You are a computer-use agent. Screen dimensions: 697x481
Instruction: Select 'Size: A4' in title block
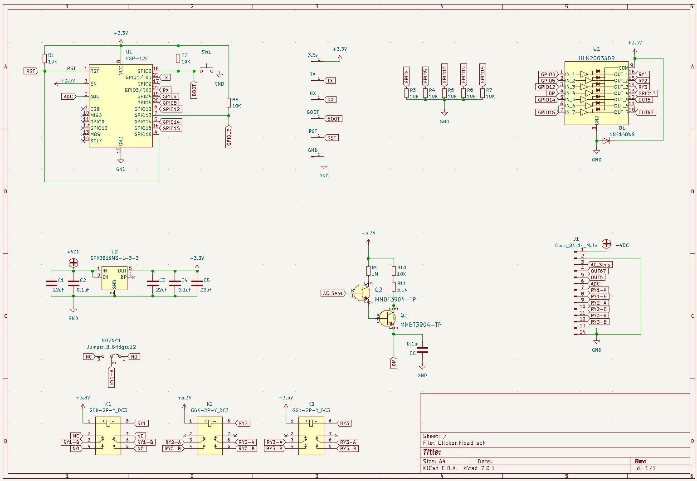coord(435,461)
